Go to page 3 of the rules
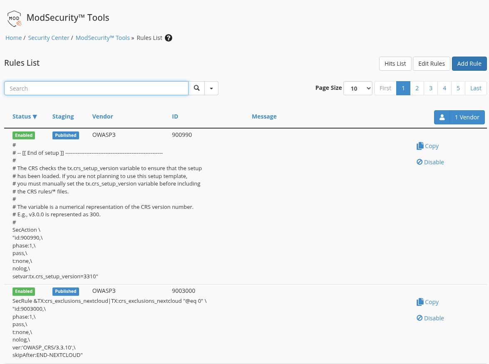Image resolution: width=489 pixels, height=364 pixels. click(x=431, y=88)
